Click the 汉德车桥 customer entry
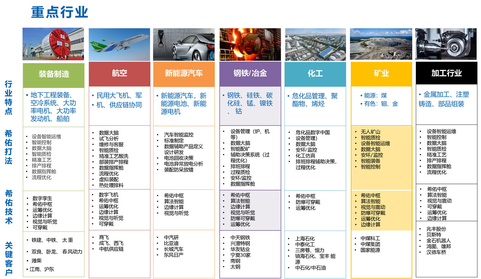The width and height of the screenshot is (481, 279). 436,252
